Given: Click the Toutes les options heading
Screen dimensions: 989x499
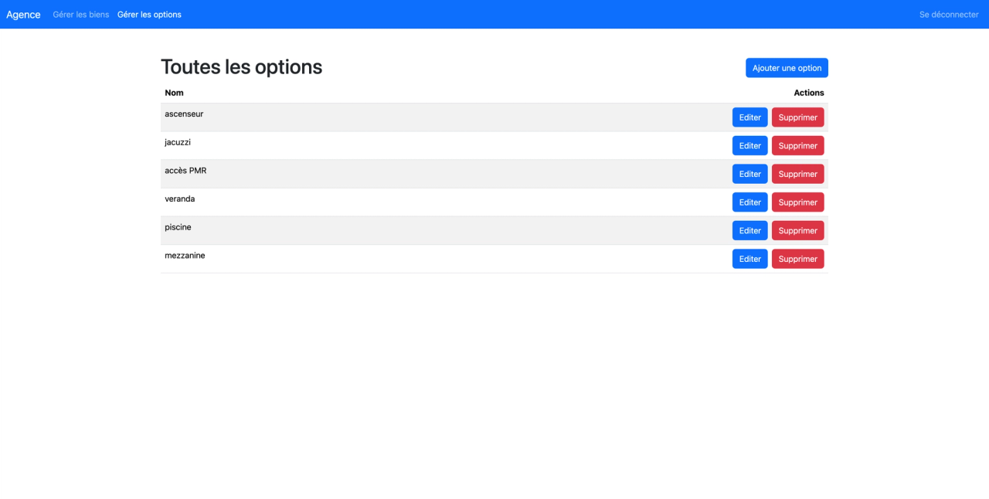Looking at the screenshot, I should 241,67.
